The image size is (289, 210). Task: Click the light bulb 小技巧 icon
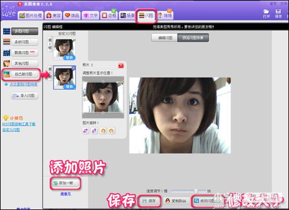tap(6, 118)
